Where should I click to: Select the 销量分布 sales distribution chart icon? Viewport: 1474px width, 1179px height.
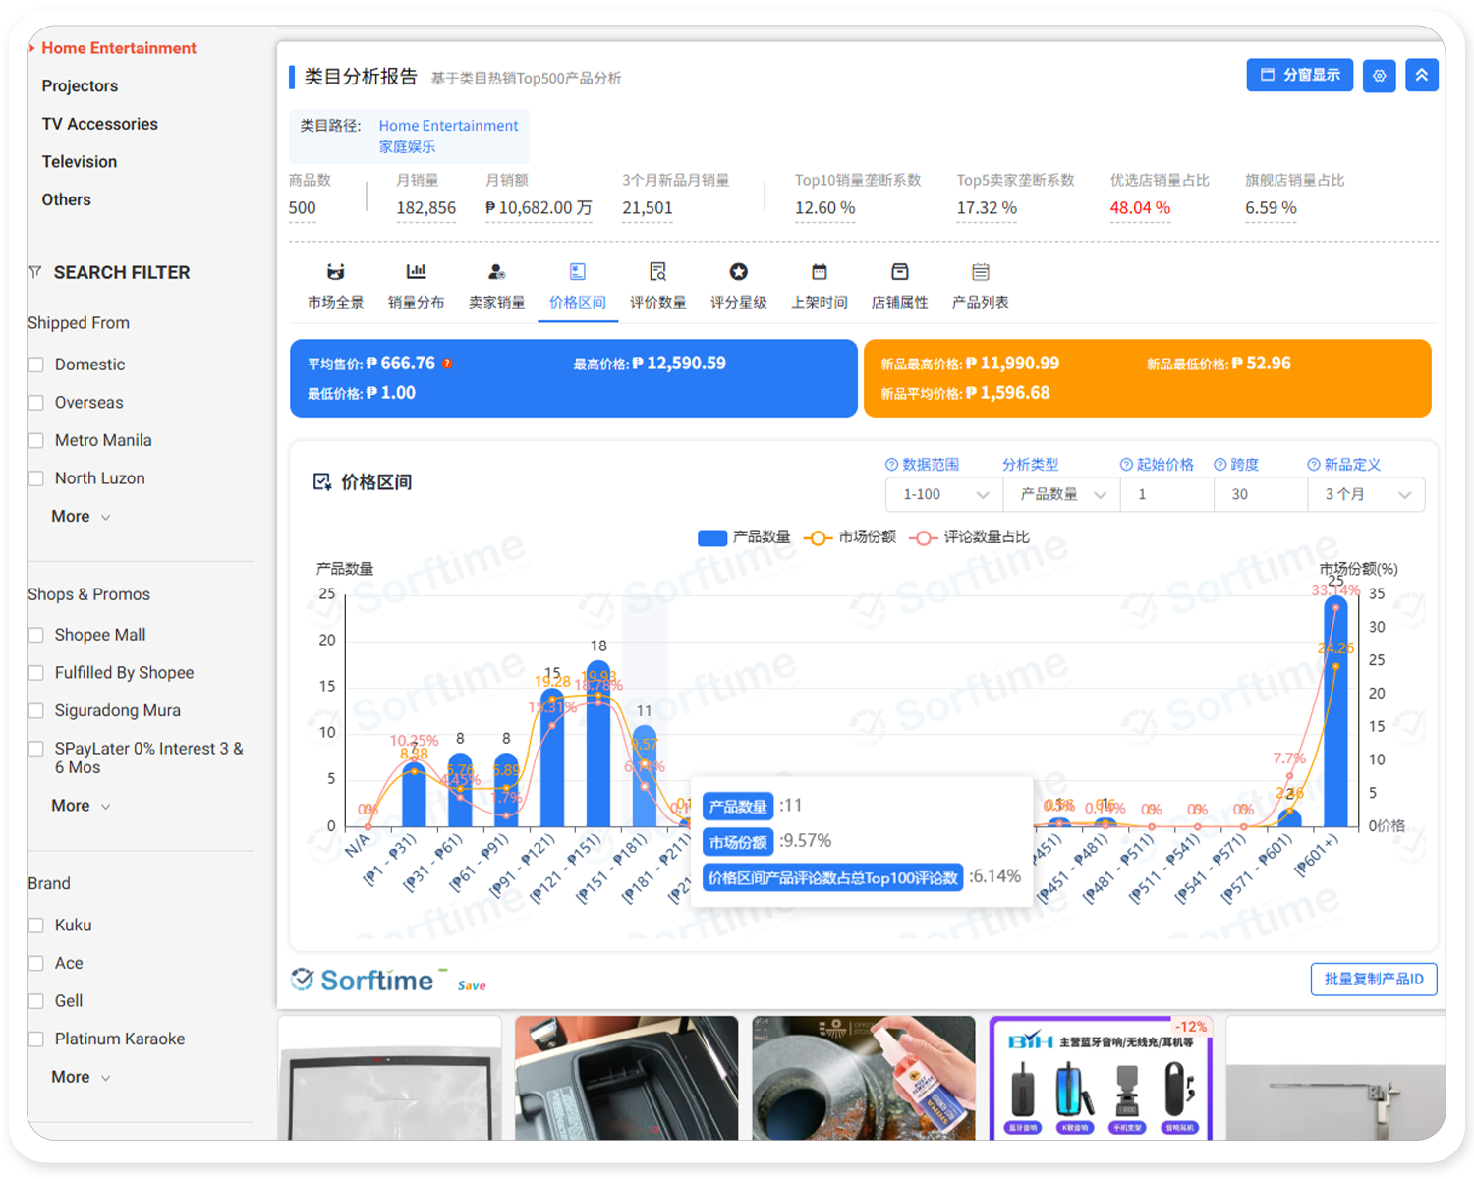coord(416,284)
